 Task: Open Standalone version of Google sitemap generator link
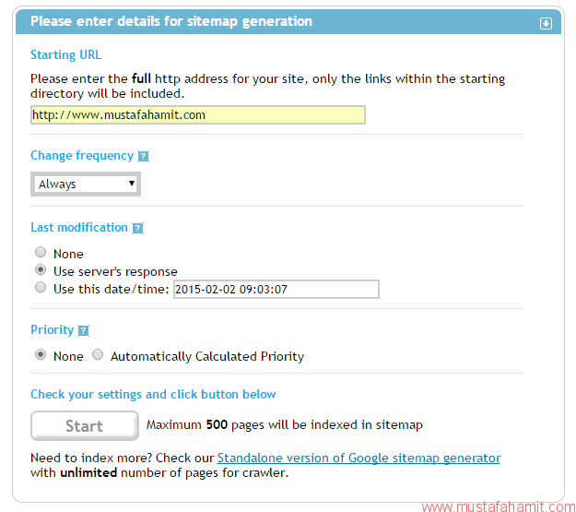click(359, 458)
